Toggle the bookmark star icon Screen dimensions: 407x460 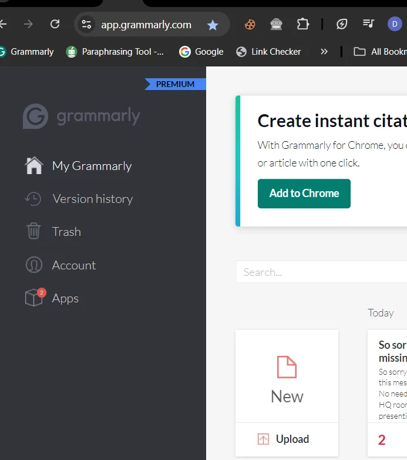tap(213, 25)
